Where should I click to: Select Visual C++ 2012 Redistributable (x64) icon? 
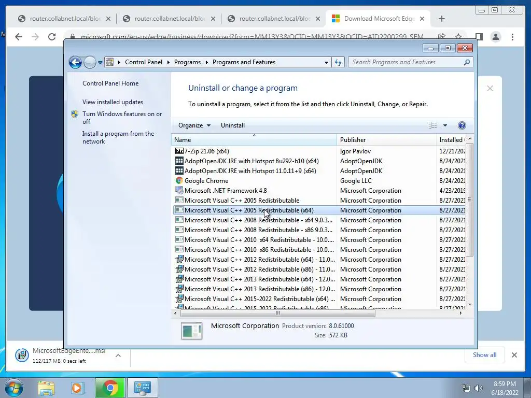[x=179, y=259]
